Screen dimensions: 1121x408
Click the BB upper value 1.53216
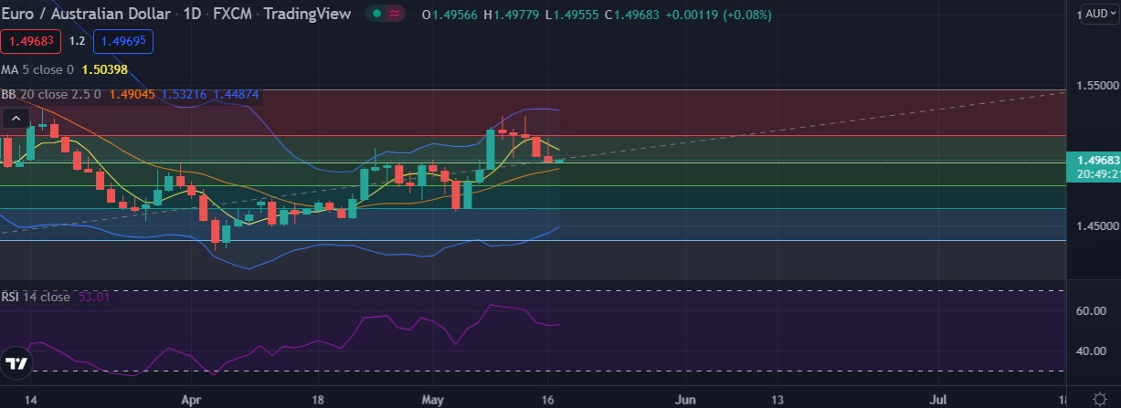[x=184, y=93]
